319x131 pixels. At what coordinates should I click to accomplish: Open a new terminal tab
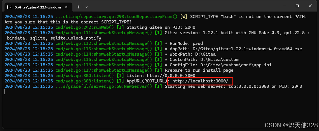78,7
